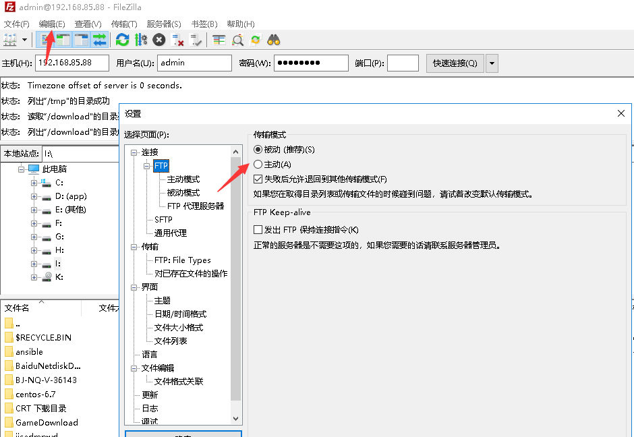Select 被动模式 settings page
The width and height of the screenshot is (634, 437).
[x=183, y=192]
